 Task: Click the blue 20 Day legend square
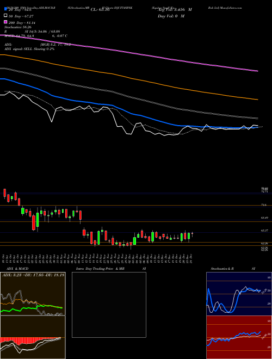5,9
